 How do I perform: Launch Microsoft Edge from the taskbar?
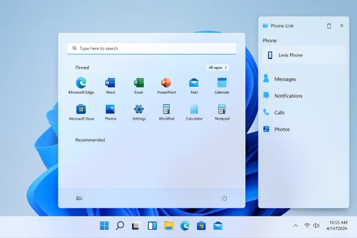(185, 226)
